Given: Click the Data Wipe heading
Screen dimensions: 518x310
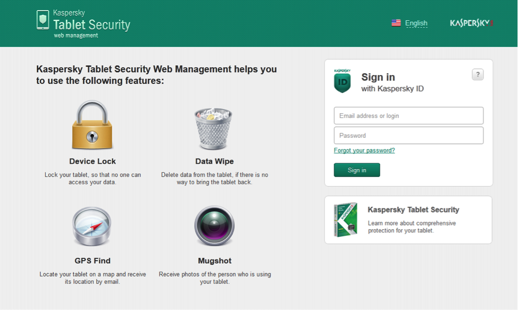Looking at the screenshot, I should point(214,162).
